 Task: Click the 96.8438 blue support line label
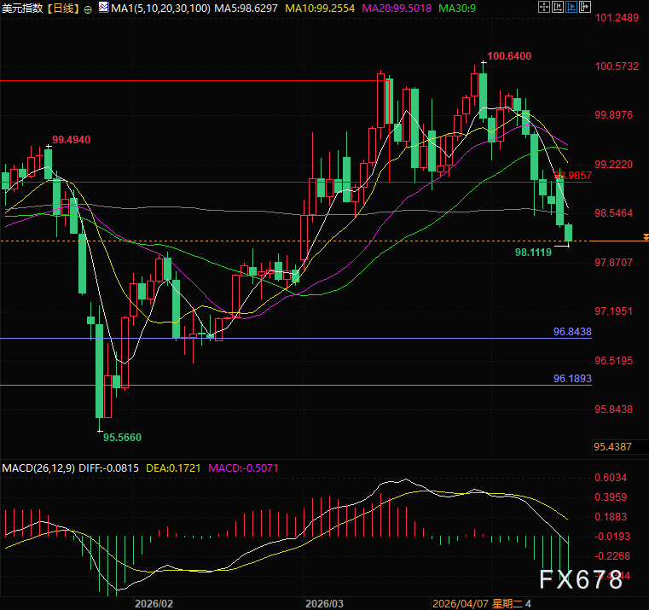[x=572, y=331]
